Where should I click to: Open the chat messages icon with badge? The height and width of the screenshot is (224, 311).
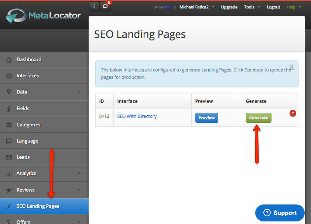pyautogui.click(x=105, y=7)
